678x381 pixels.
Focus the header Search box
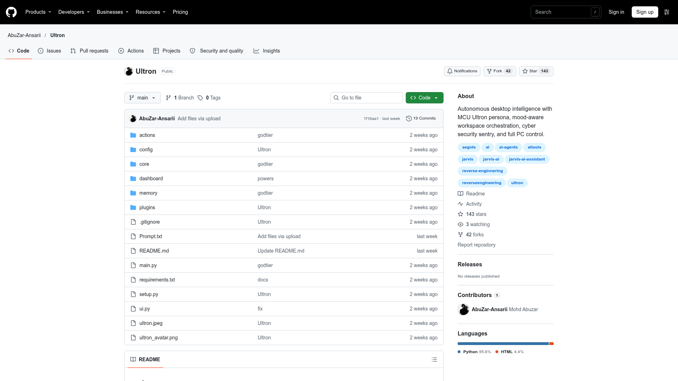(x=566, y=12)
